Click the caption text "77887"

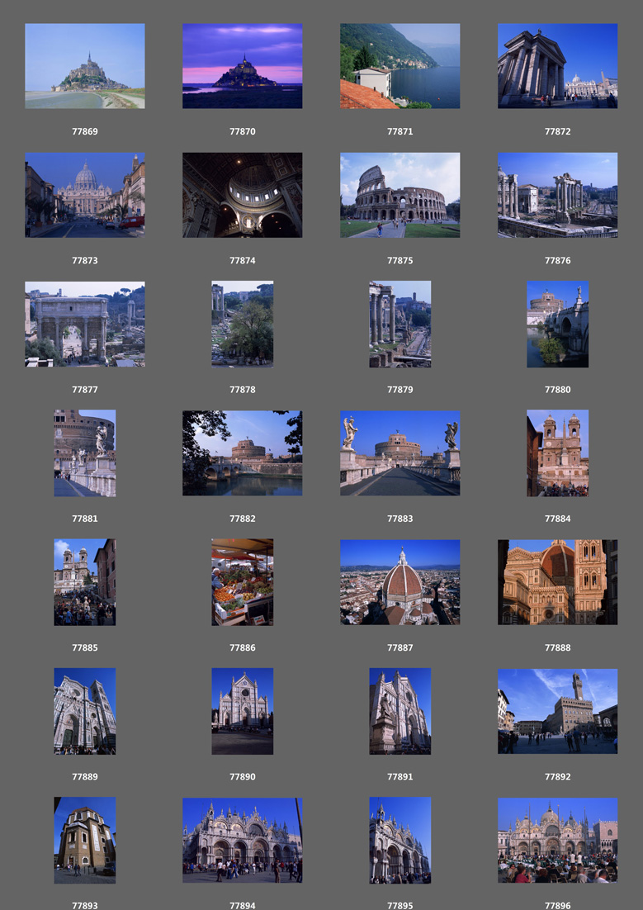[400, 647]
